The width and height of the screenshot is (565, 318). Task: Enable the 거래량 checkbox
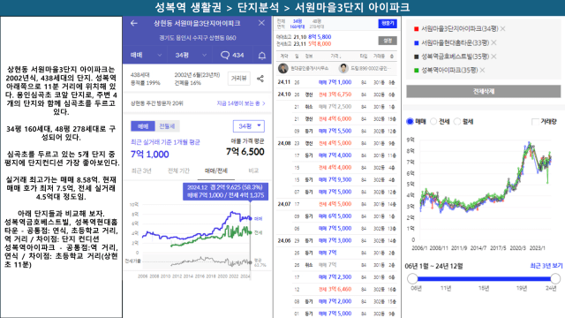(x=535, y=122)
